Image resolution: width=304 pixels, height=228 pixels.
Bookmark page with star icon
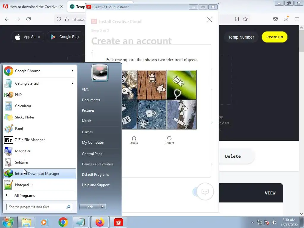[245, 19]
